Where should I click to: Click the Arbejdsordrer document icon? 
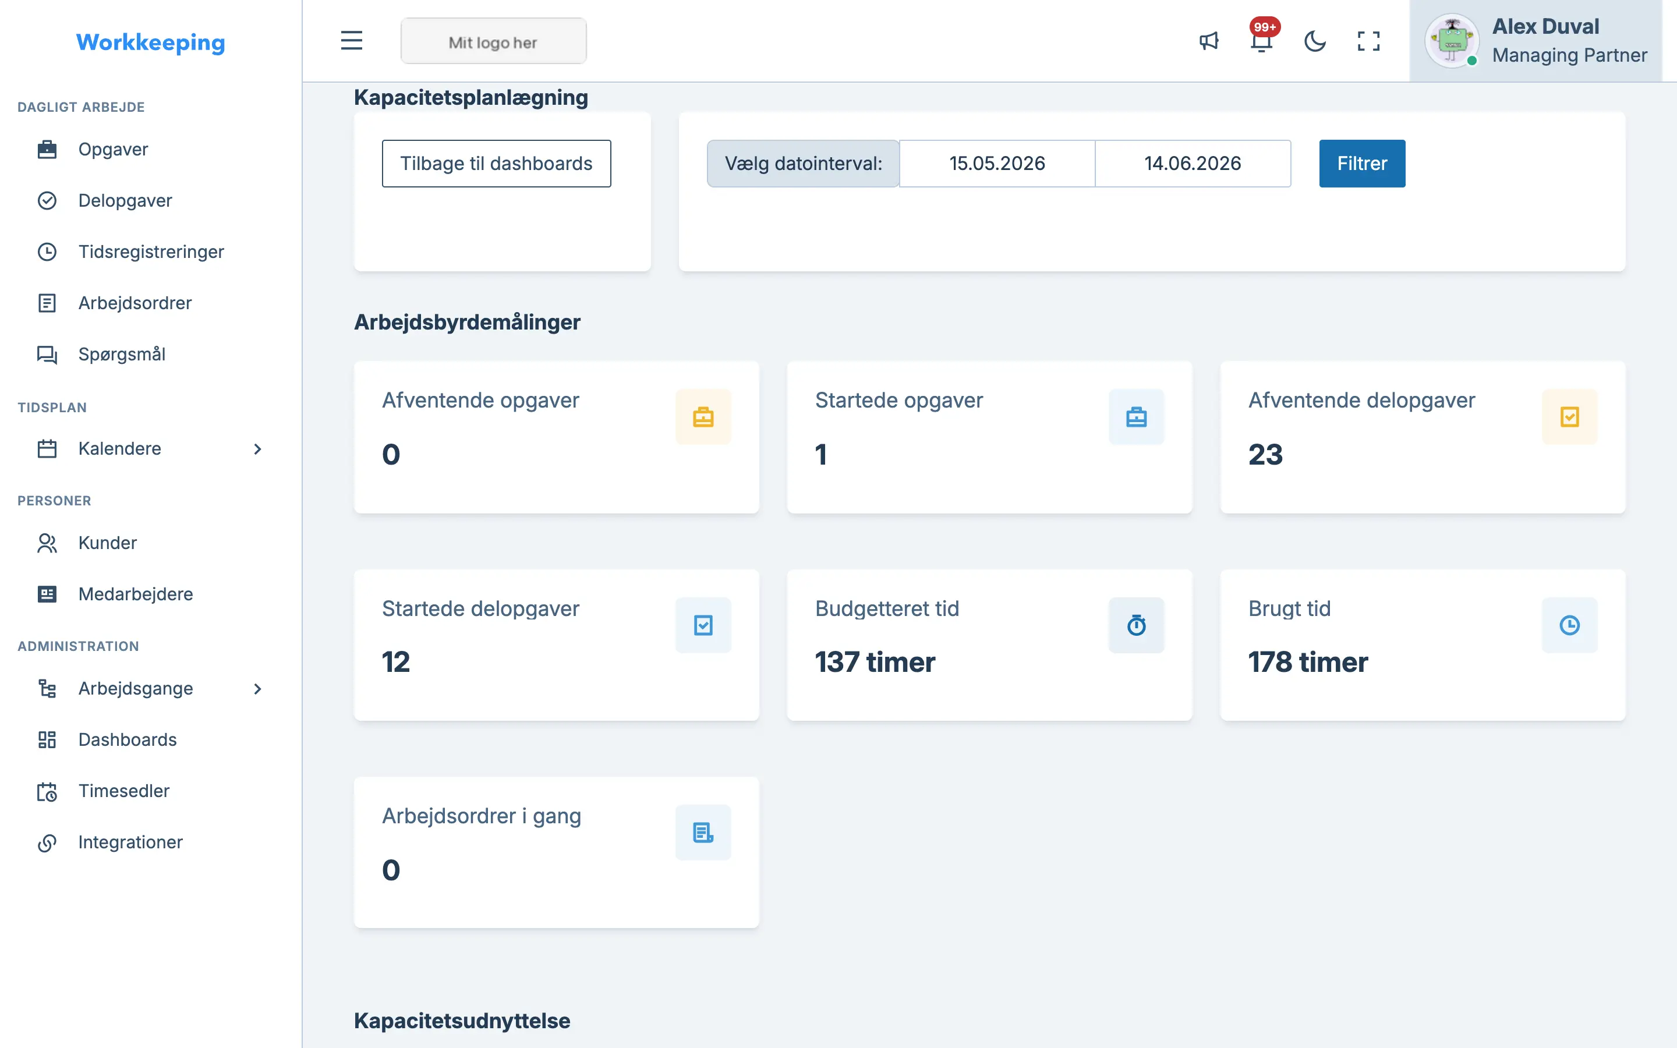pos(47,303)
